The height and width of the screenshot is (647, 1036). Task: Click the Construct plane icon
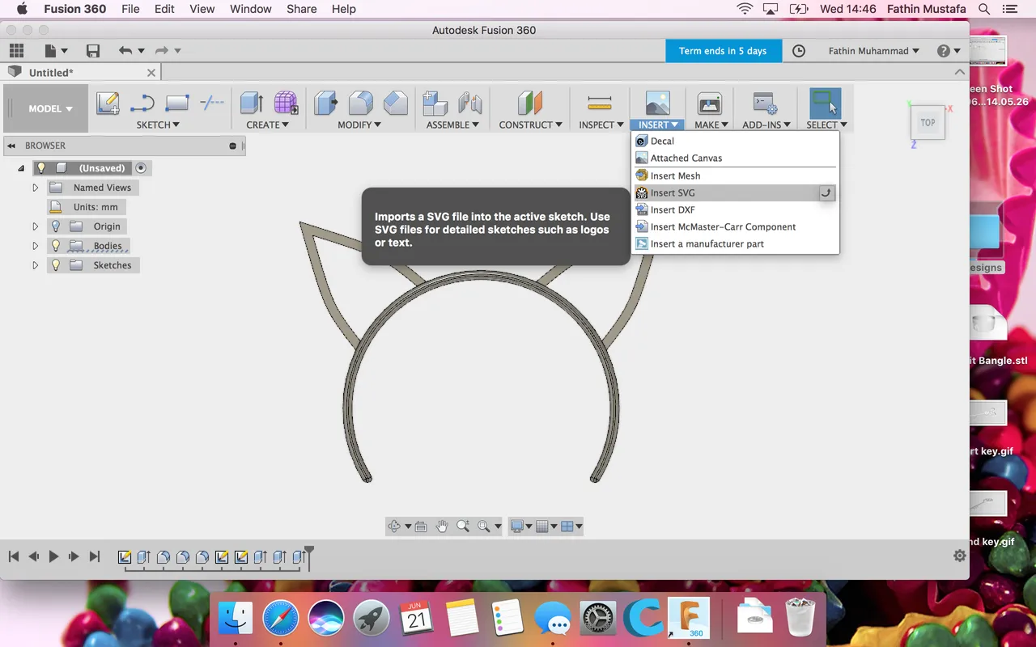pos(530,104)
